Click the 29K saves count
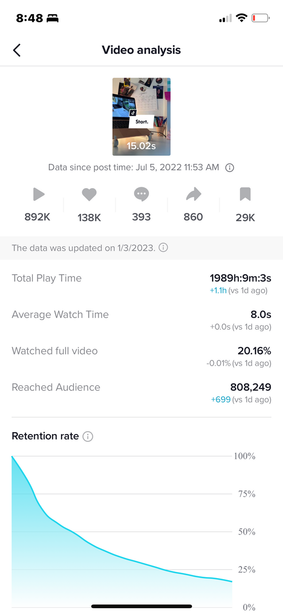This screenshot has height=614, width=283. (x=245, y=218)
